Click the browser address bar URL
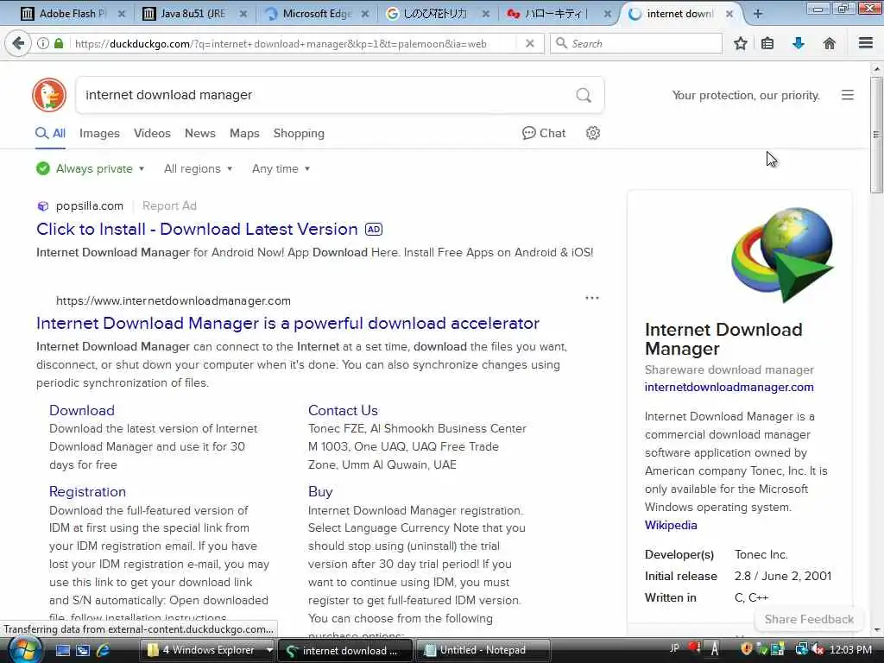This screenshot has width=884, height=663. pos(281,43)
